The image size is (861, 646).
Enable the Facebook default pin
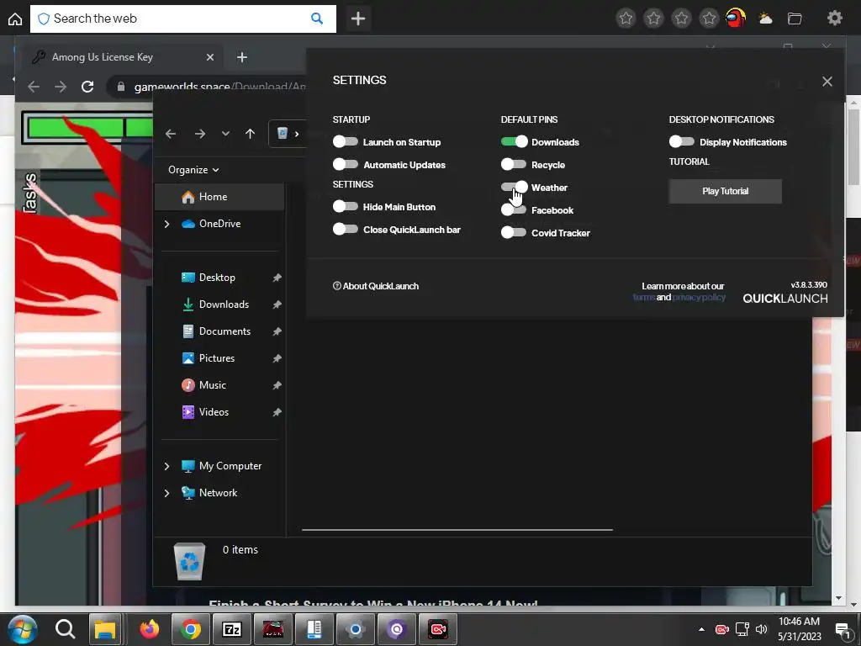[514, 209]
